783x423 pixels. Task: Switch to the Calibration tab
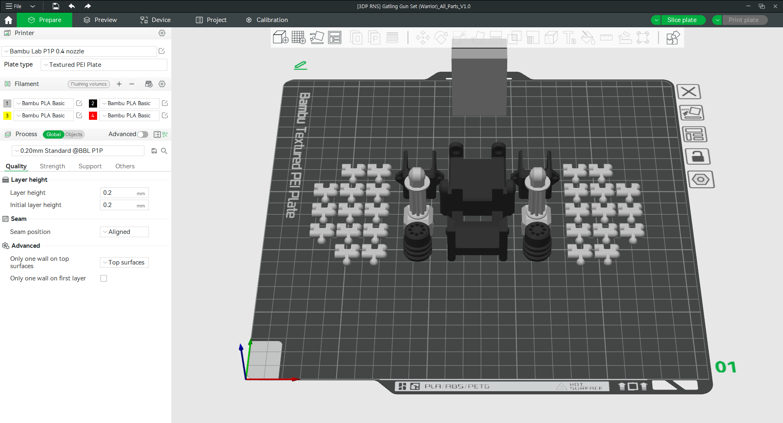click(267, 20)
